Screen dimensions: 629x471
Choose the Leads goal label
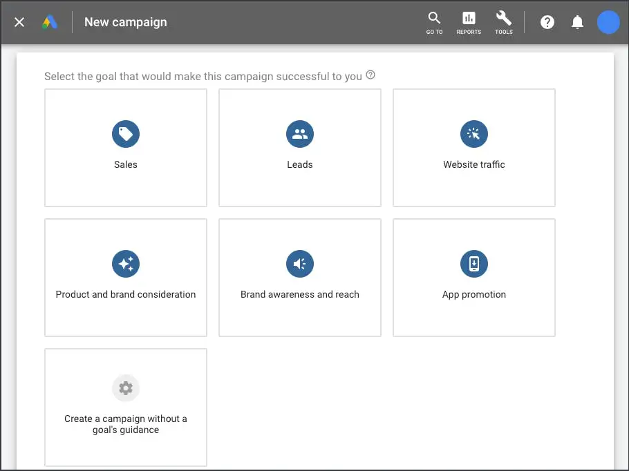(300, 164)
